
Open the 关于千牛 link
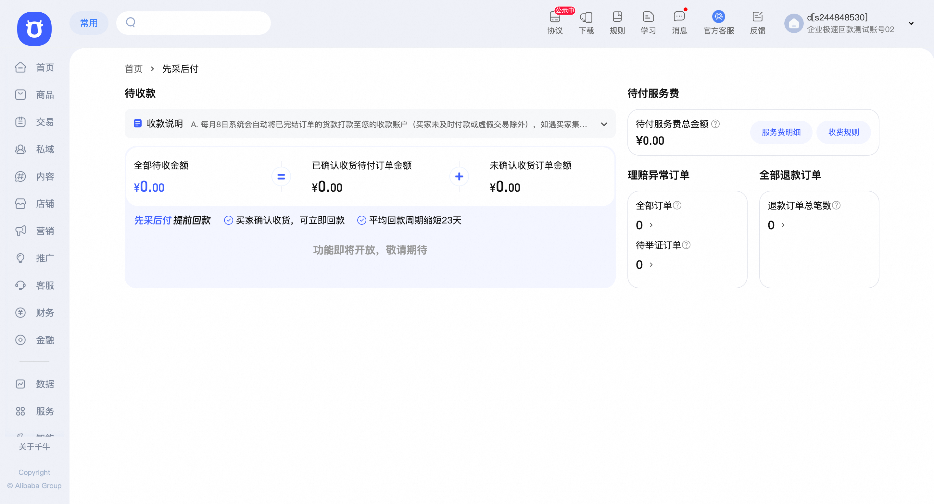click(34, 447)
